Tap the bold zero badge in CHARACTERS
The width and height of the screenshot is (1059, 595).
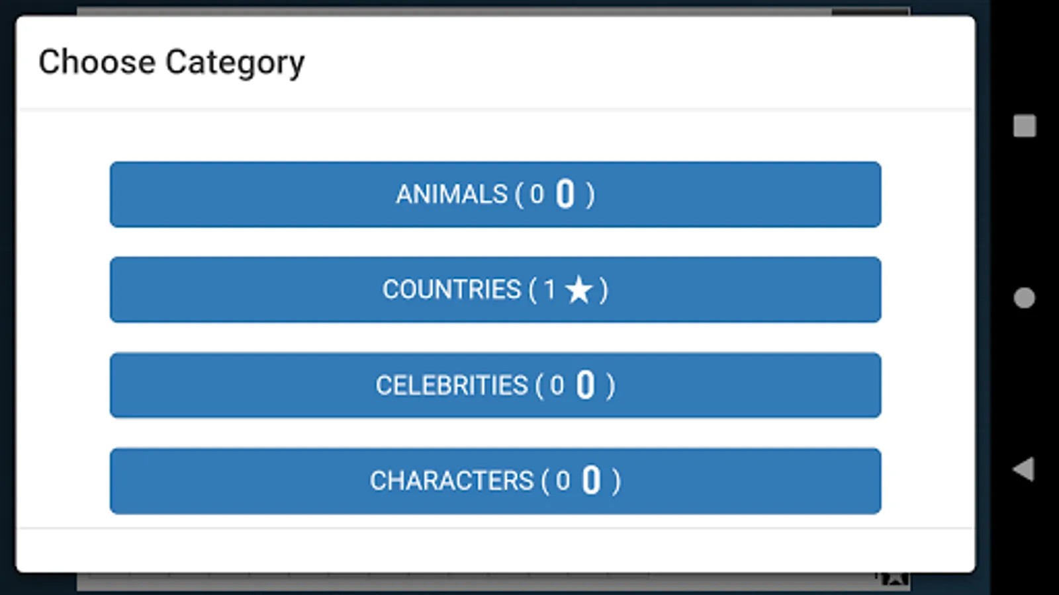tap(591, 481)
